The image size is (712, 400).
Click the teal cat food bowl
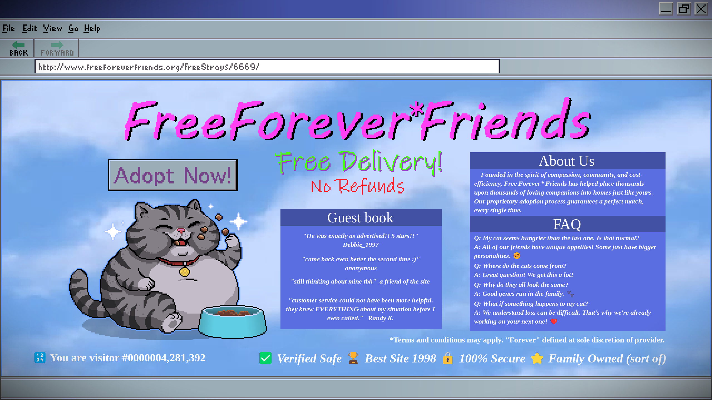point(233,322)
